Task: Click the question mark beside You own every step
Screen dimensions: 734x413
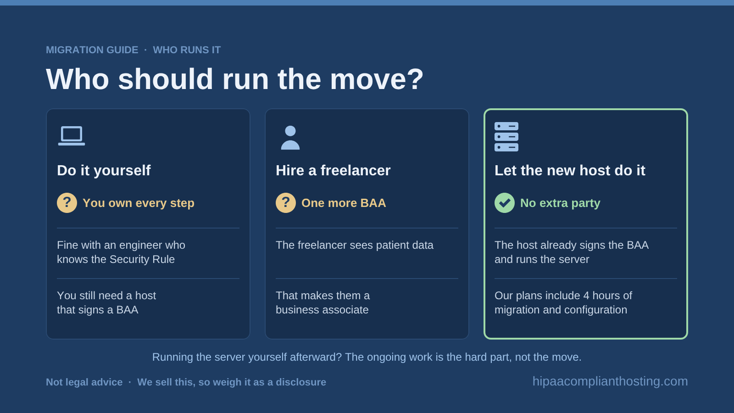Action: (67, 203)
